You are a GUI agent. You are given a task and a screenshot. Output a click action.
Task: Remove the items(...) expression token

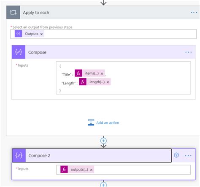pos(102,73)
